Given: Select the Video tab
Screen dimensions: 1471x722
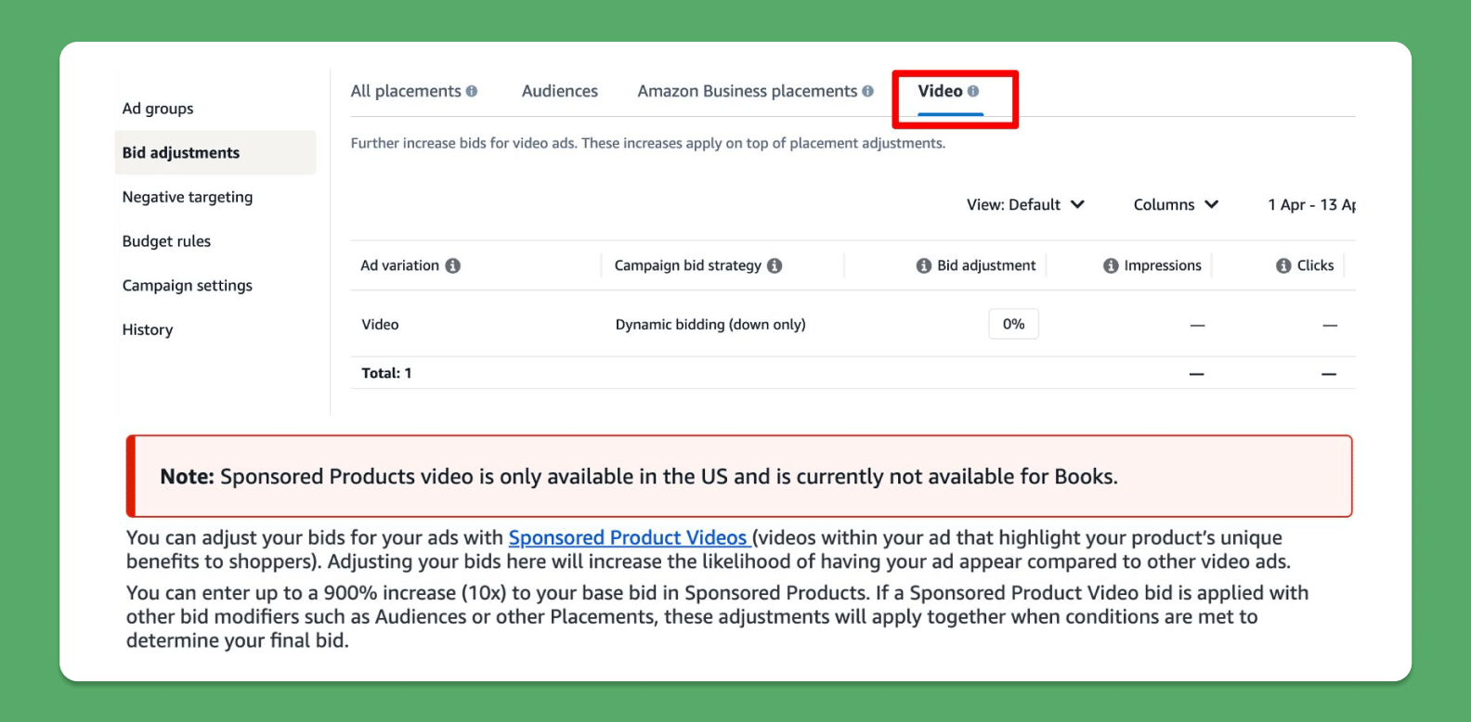Looking at the screenshot, I should (x=940, y=91).
